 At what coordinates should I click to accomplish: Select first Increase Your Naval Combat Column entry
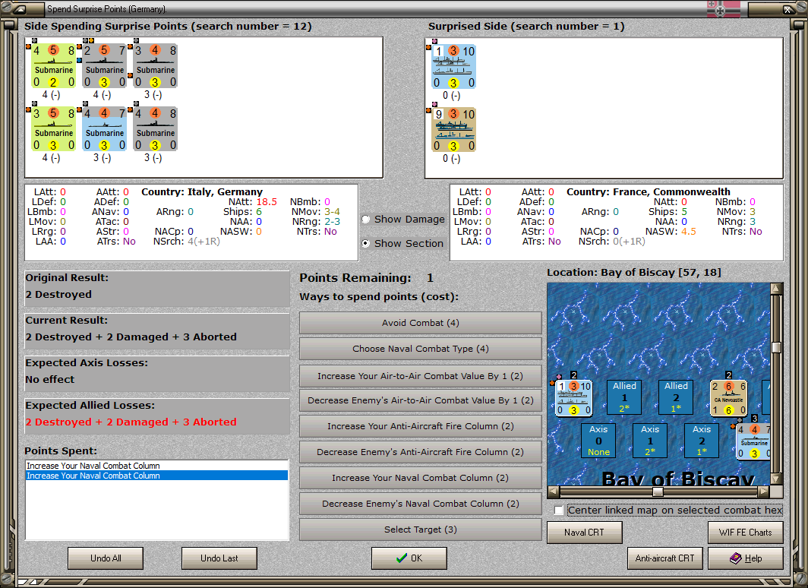[x=156, y=466]
